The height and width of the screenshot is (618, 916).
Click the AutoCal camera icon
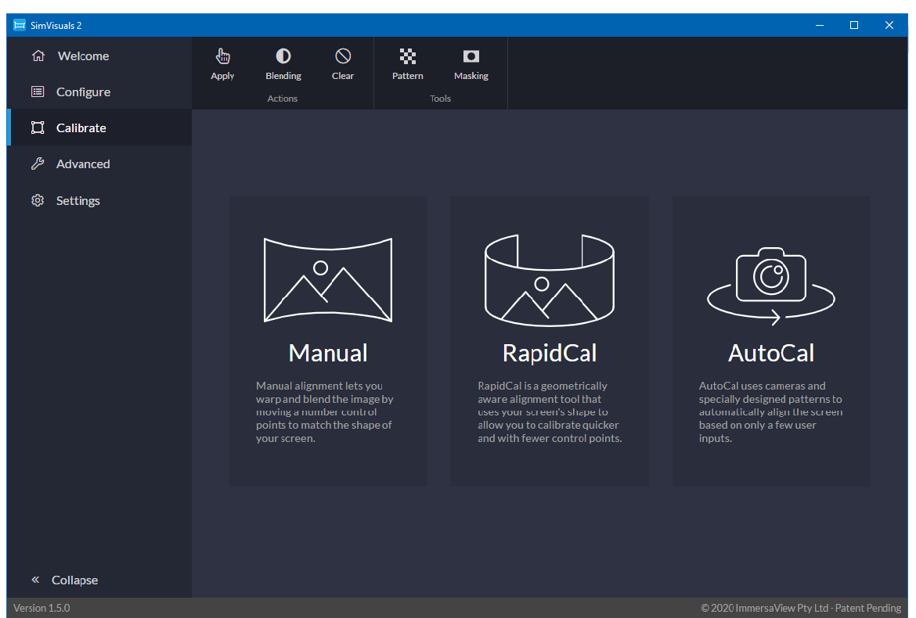tap(771, 286)
